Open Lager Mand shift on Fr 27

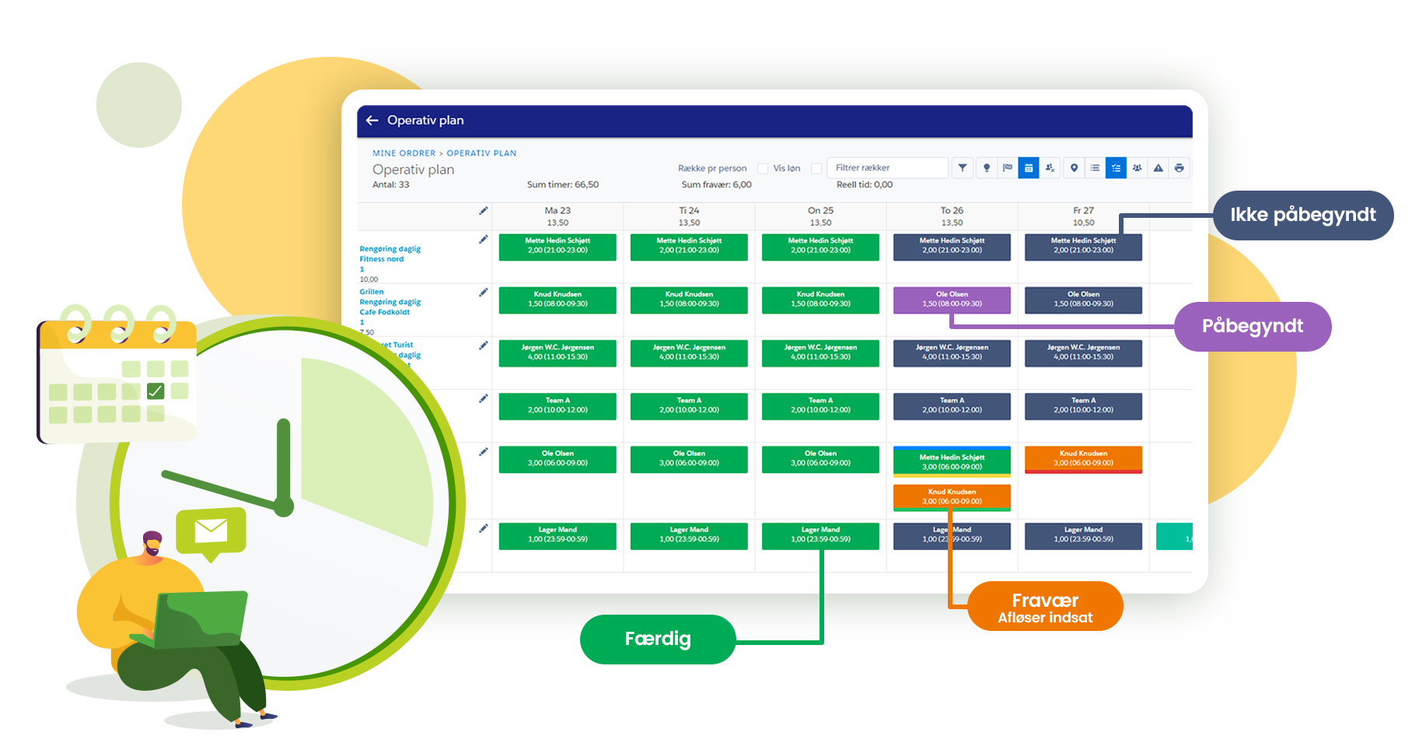[1083, 535]
